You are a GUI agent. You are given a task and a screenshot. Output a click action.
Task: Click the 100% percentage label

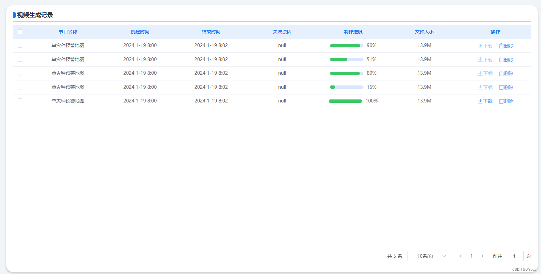[x=372, y=101]
